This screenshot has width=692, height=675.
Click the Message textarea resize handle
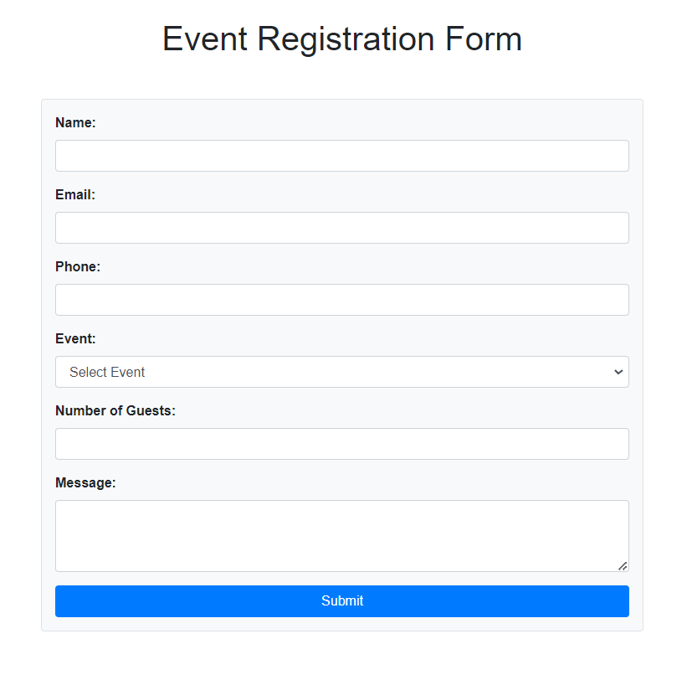623,566
